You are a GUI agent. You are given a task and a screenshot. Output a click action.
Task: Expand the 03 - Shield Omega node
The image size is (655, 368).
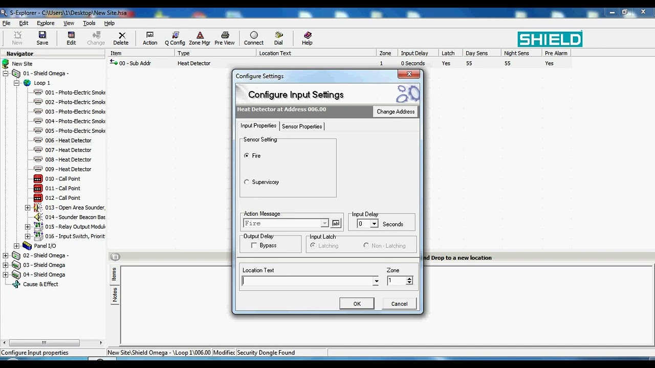(x=6, y=265)
